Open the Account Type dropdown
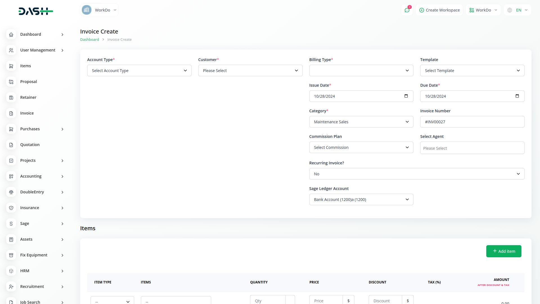The height and width of the screenshot is (304, 540). [x=139, y=71]
